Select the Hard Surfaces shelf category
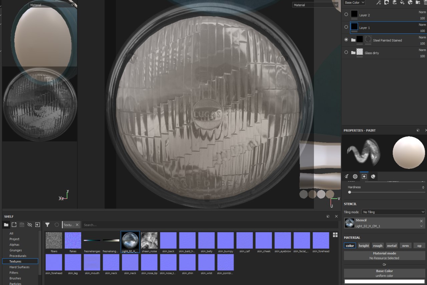This screenshot has height=285, width=427. (x=20, y=267)
